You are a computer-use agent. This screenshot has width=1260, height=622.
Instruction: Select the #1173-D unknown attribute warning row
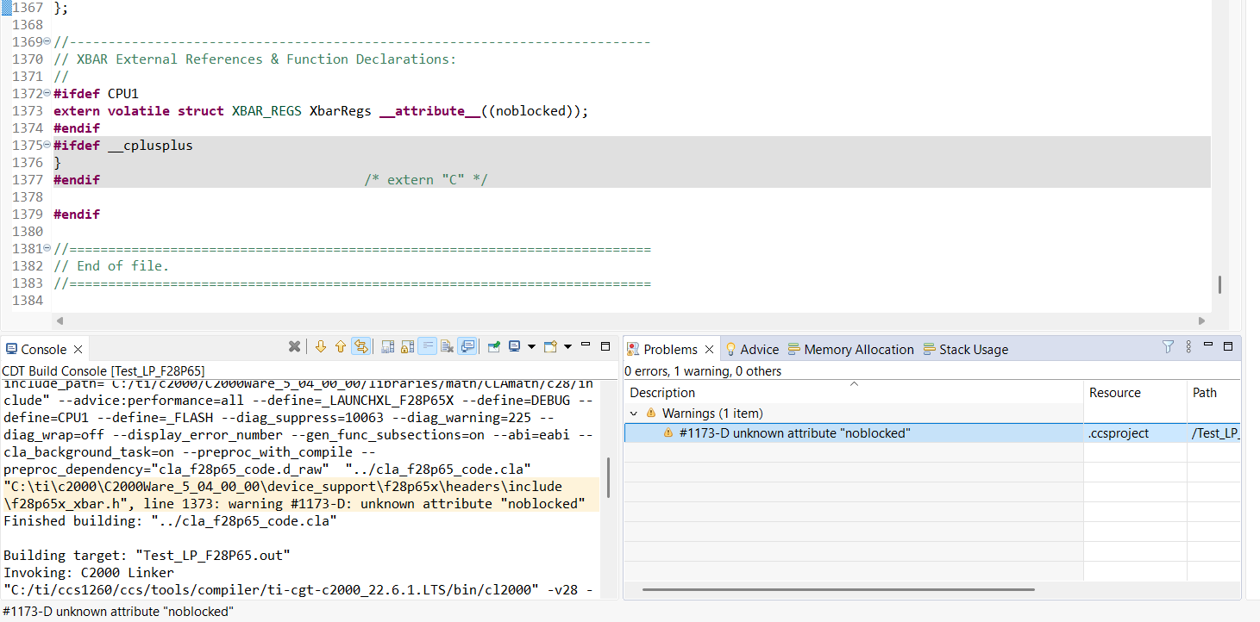932,433
